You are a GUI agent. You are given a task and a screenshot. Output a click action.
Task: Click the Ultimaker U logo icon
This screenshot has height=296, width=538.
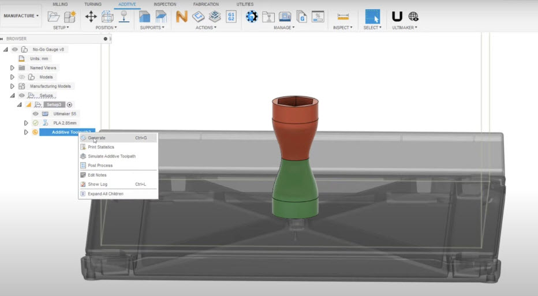pos(397,16)
